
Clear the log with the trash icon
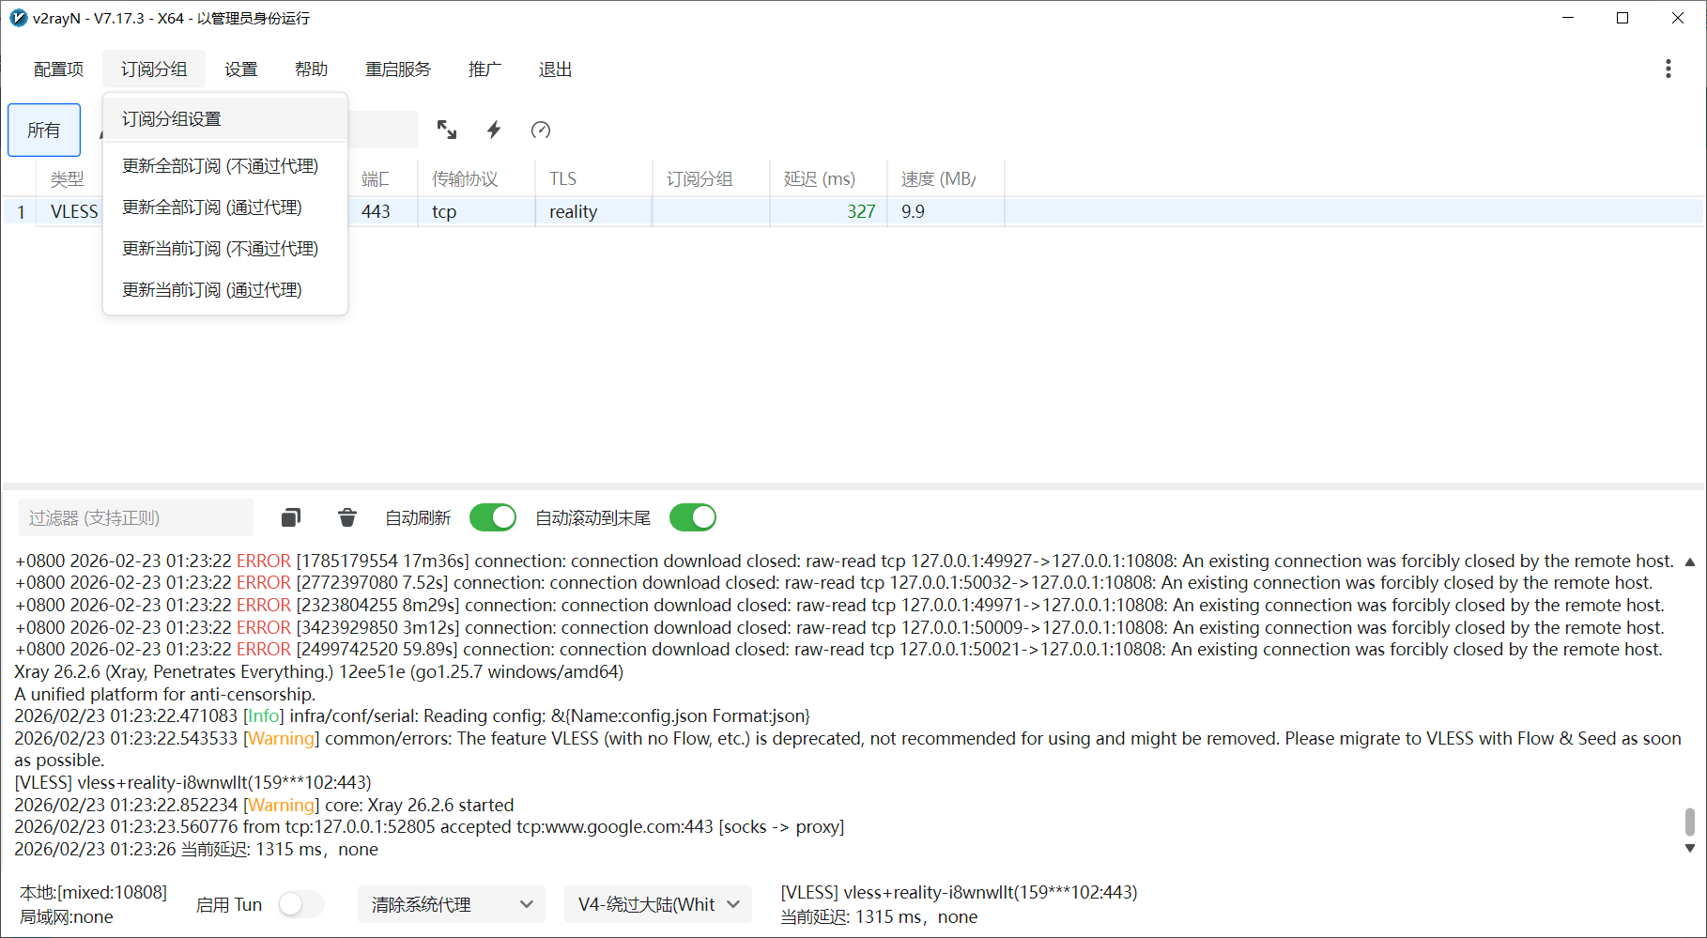(x=347, y=517)
